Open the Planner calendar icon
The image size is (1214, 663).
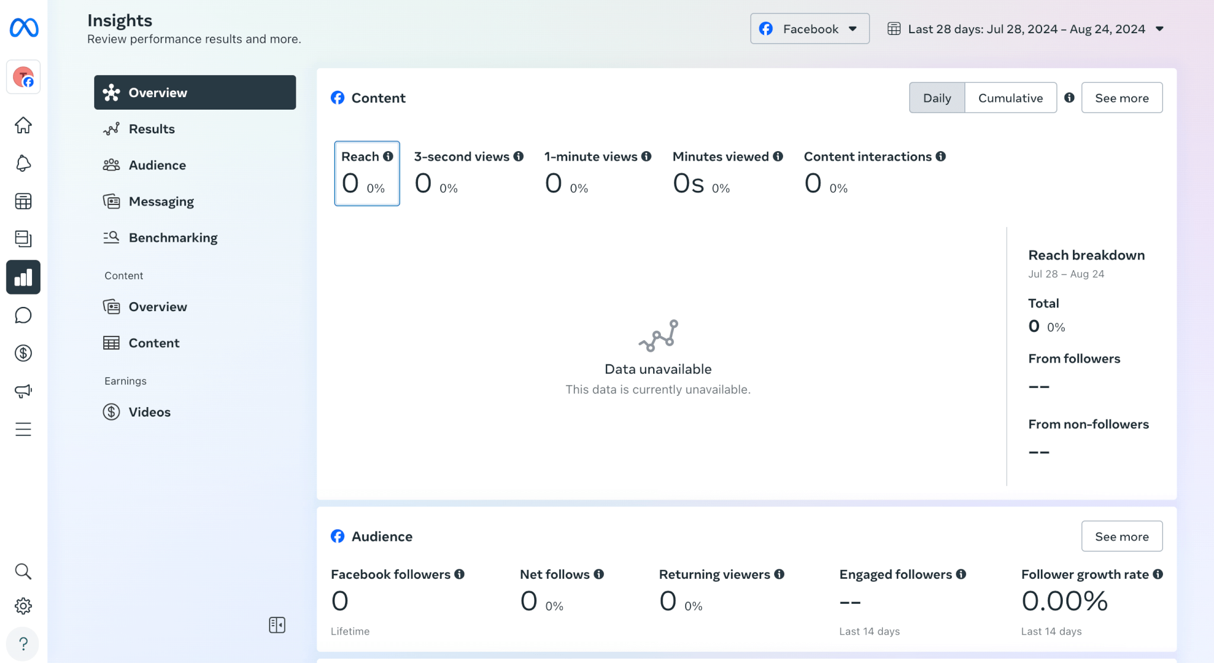tap(23, 201)
